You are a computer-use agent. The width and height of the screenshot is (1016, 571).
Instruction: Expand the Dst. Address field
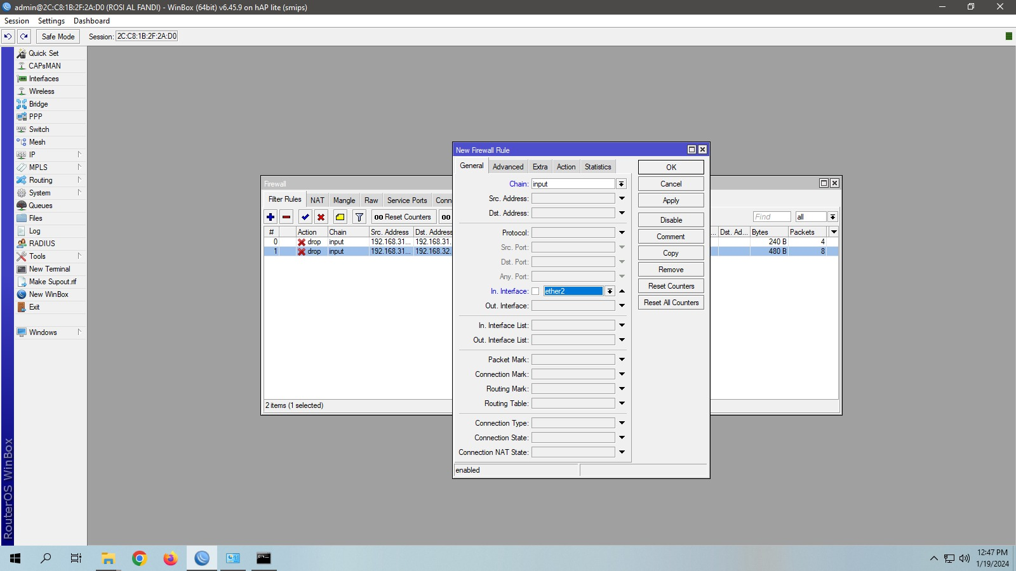pos(622,213)
